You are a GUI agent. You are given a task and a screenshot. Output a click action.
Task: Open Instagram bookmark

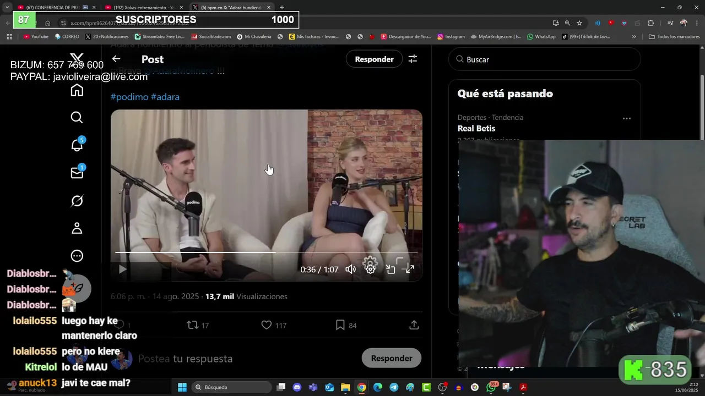[x=451, y=36]
